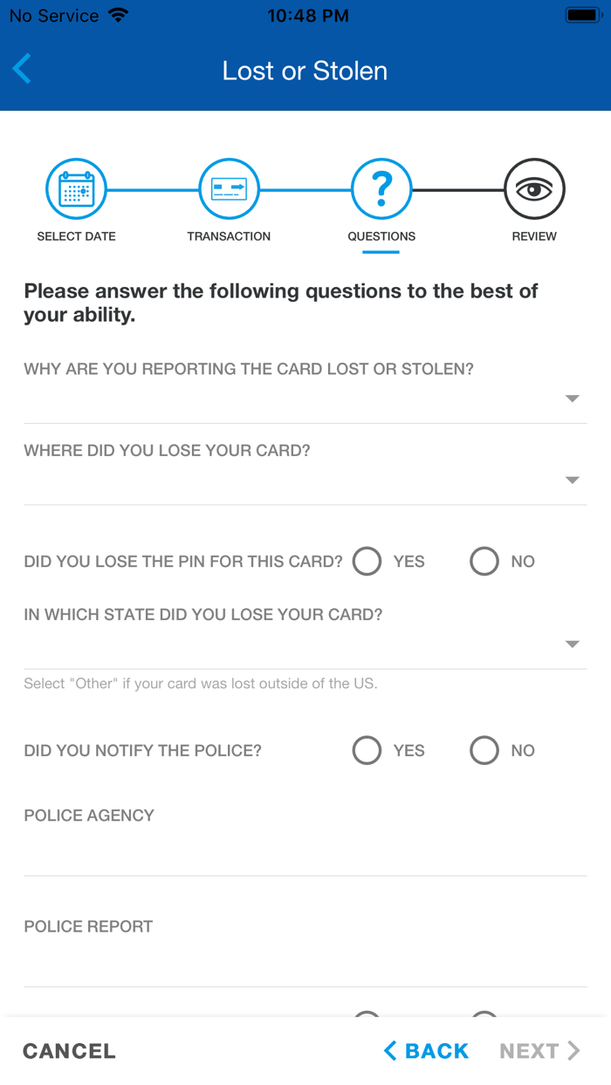Screen dimensions: 611x1085
Task: Select NO for losing the PIN
Action: 484,561
